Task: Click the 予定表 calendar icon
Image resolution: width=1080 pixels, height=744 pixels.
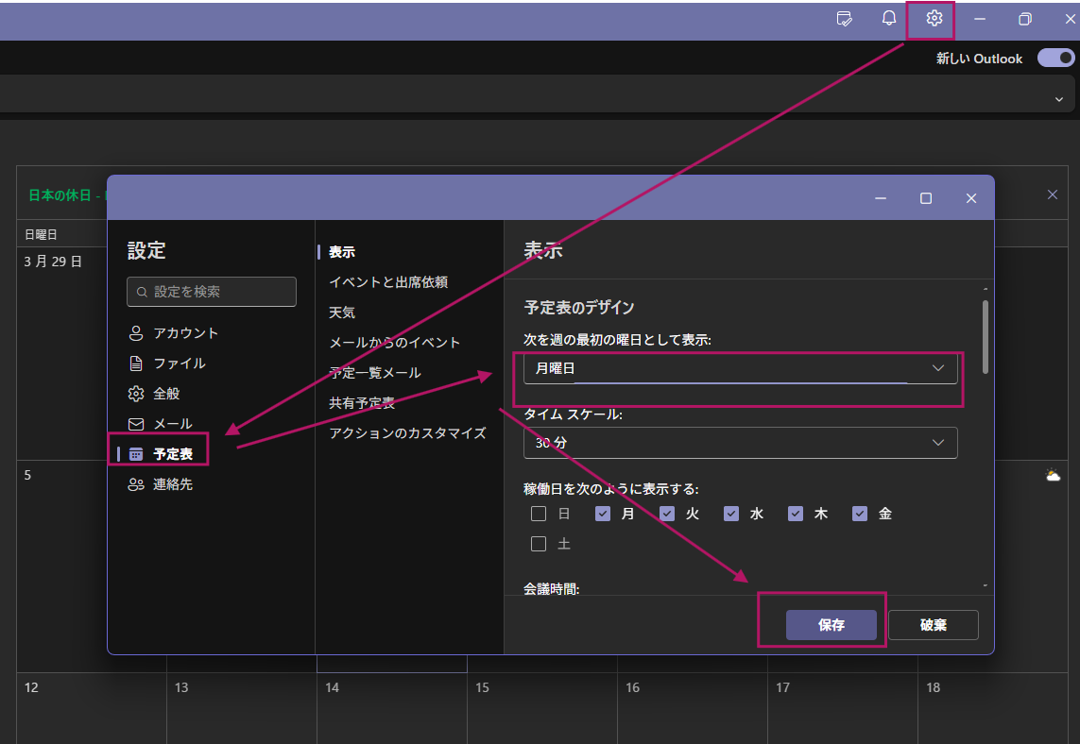Action: point(136,454)
